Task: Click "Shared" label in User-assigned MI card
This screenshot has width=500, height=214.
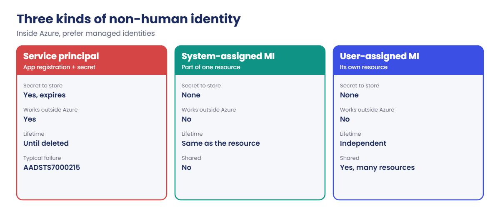Action: tap(350, 158)
